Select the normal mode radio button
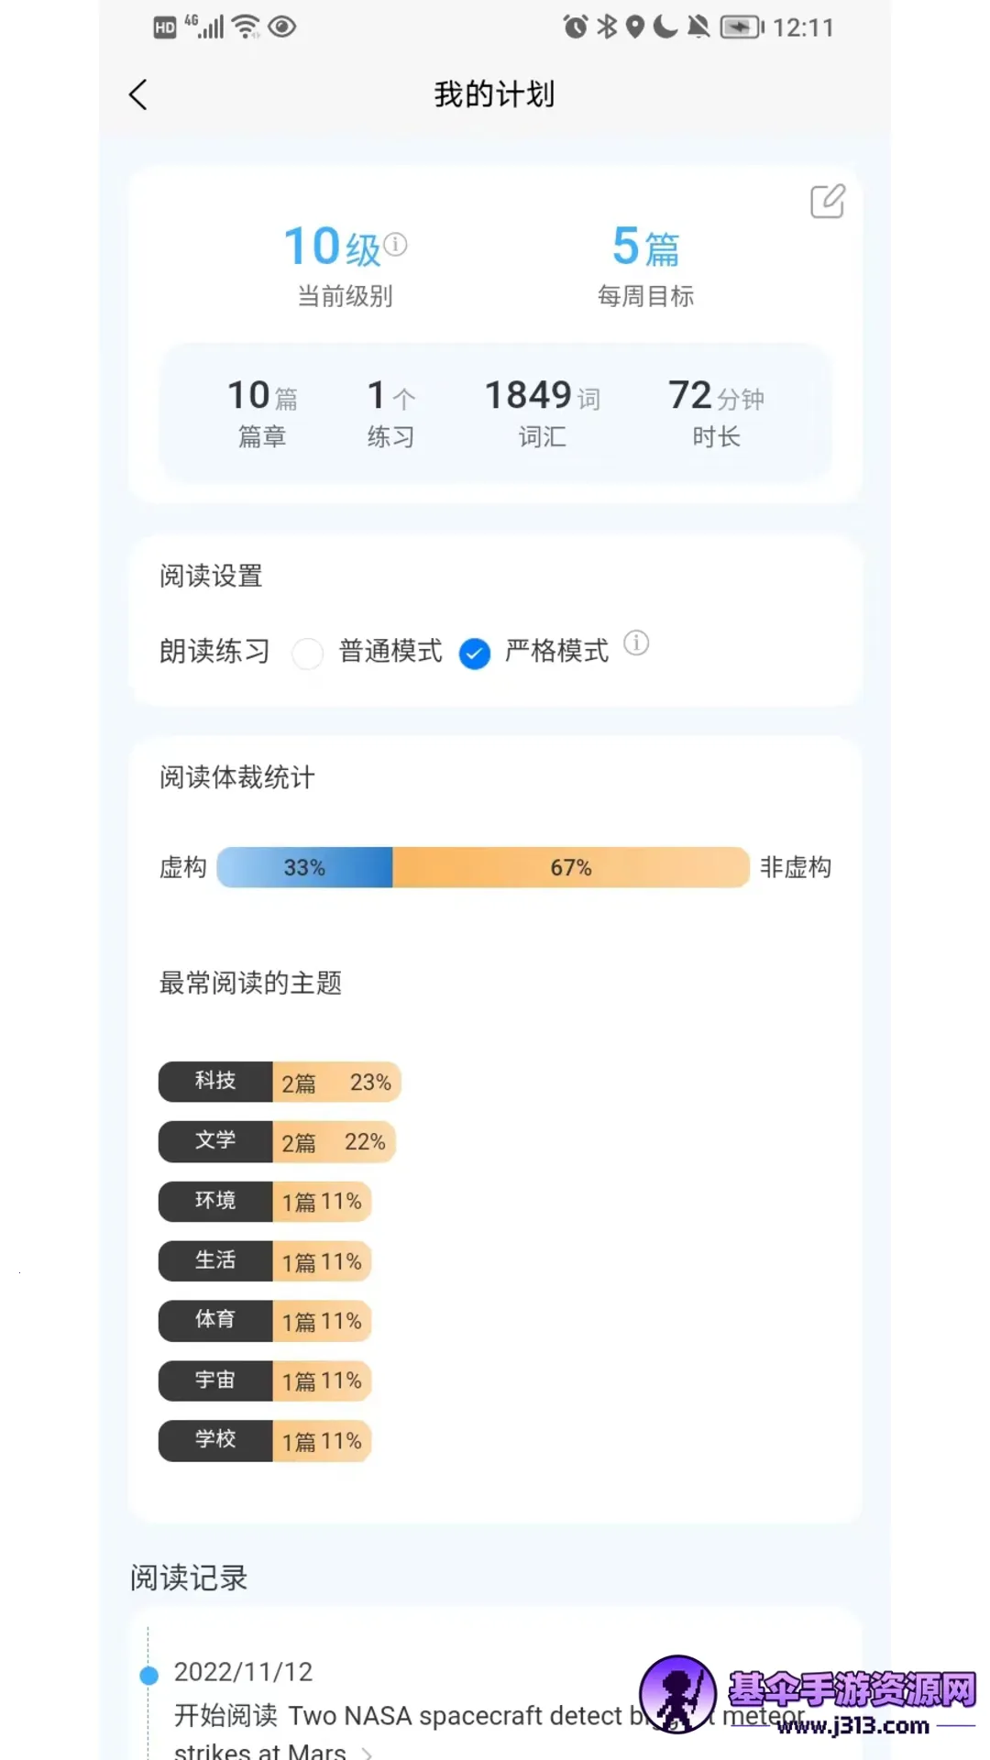Screen dimensions: 990x1760 pyautogui.click(x=307, y=654)
